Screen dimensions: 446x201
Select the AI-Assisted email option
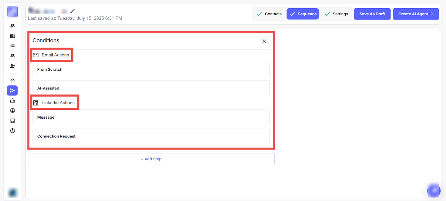pyautogui.click(x=151, y=88)
